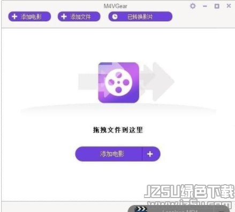Click the plus icon on 添加文件

(x=64, y=17)
